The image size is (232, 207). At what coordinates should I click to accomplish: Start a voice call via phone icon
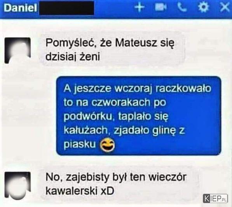pos(182,7)
